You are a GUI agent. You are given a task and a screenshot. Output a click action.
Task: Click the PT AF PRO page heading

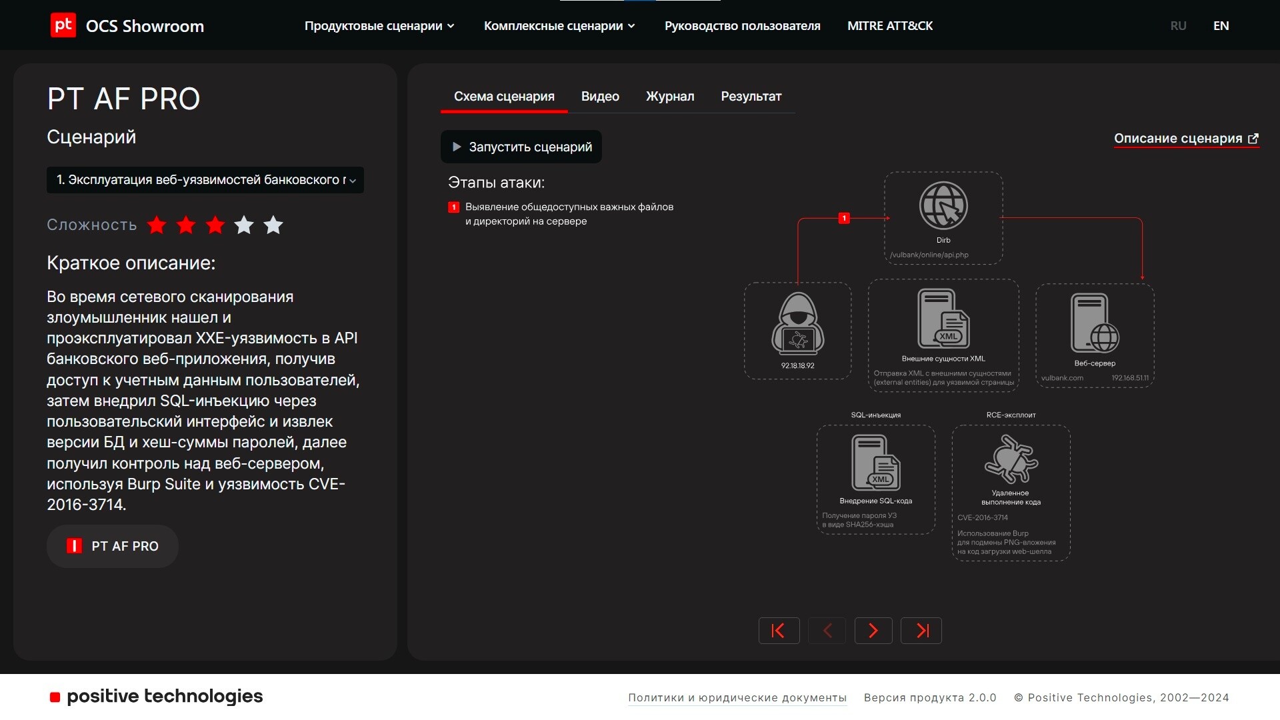pyautogui.click(x=123, y=99)
